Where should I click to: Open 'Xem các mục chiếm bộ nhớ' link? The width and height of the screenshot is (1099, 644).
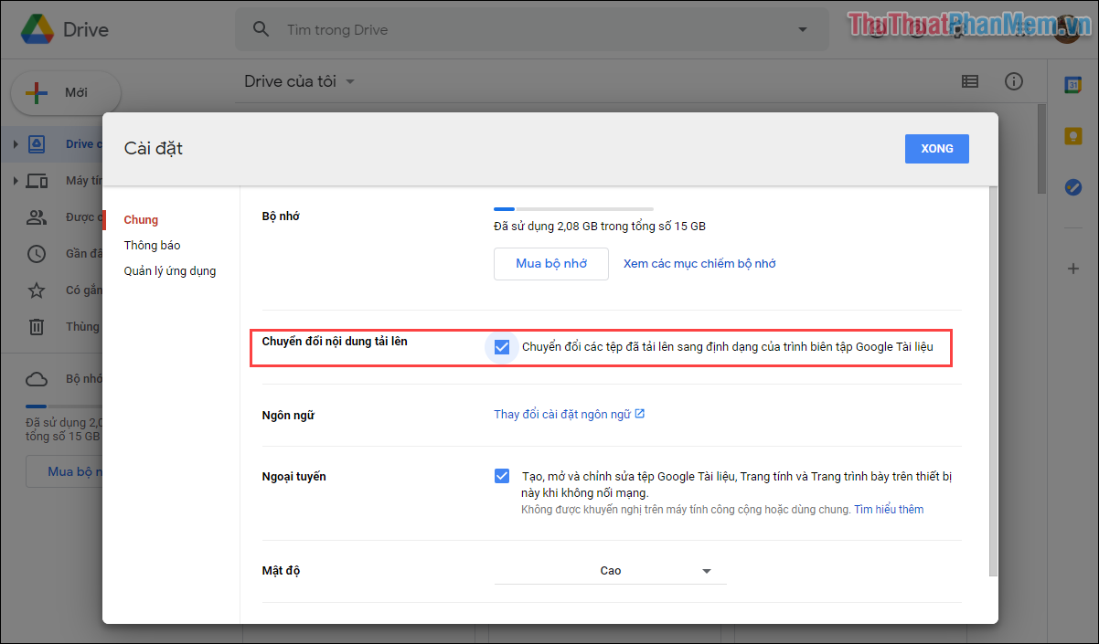(x=699, y=263)
